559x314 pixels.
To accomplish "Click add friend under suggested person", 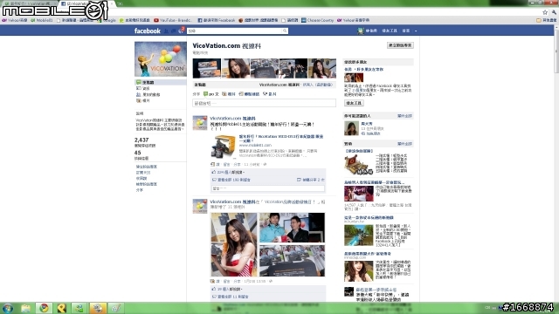I will coord(370,133).
